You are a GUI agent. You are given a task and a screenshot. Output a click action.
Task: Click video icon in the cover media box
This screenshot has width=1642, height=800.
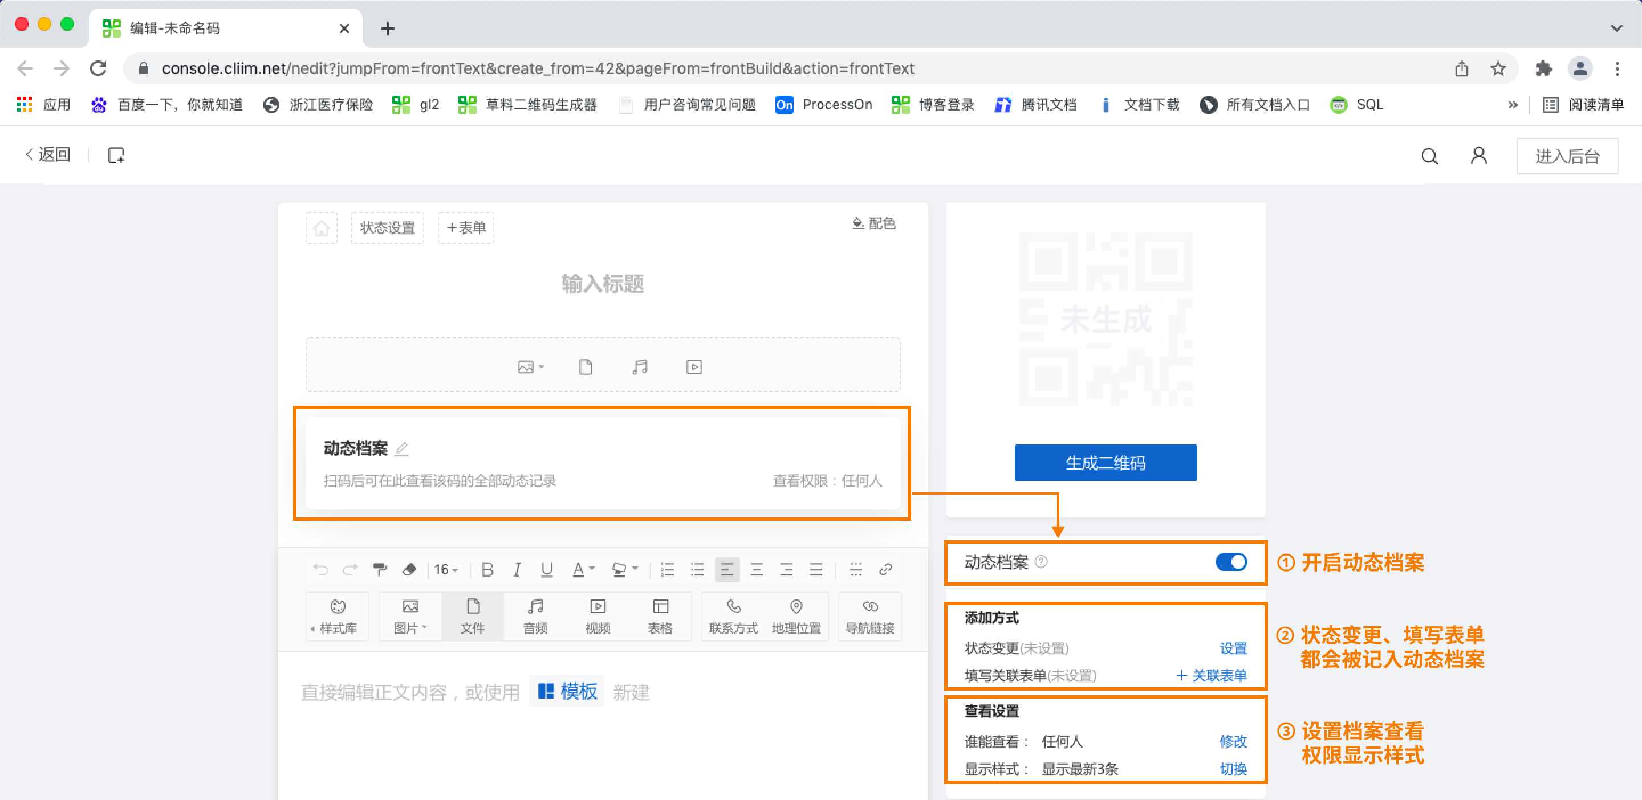point(694,367)
